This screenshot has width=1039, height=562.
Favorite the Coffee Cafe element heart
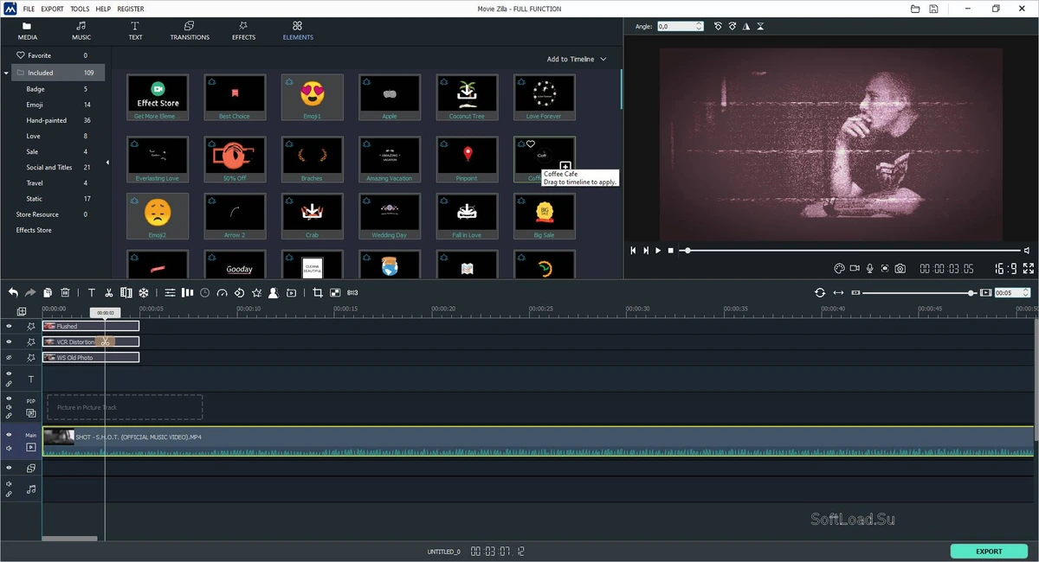pyautogui.click(x=531, y=144)
